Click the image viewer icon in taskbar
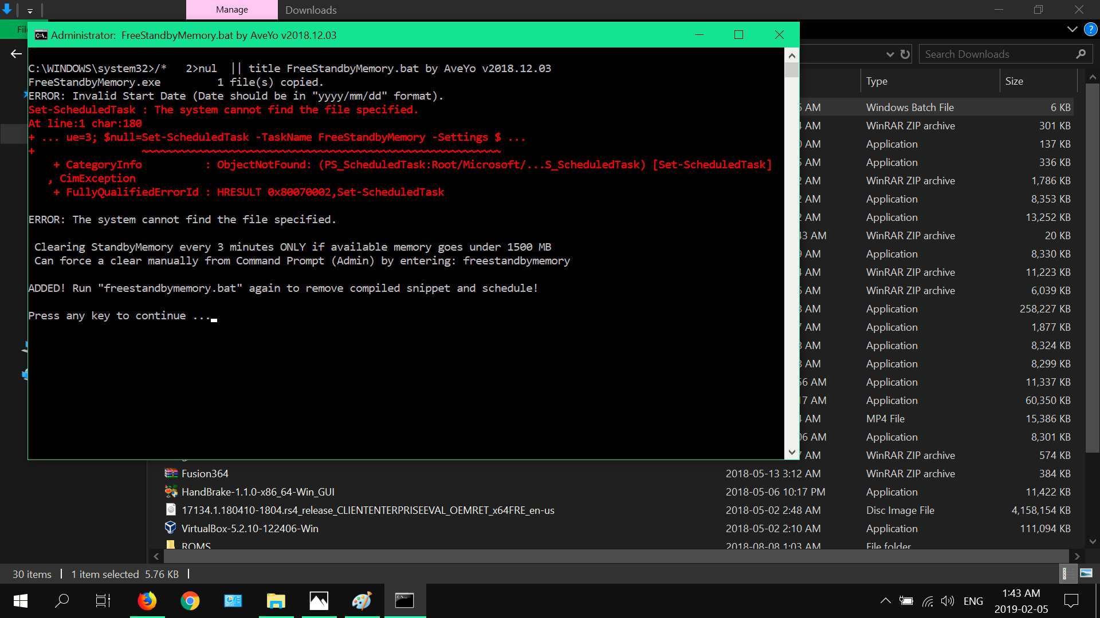Image resolution: width=1100 pixels, height=618 pixels. (x=318, y=601)
